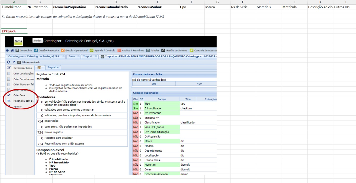This screenshot has height=183, width=356.
Task: Click the Criar Bens checkmark icon
Action: (x=9, y=95)
